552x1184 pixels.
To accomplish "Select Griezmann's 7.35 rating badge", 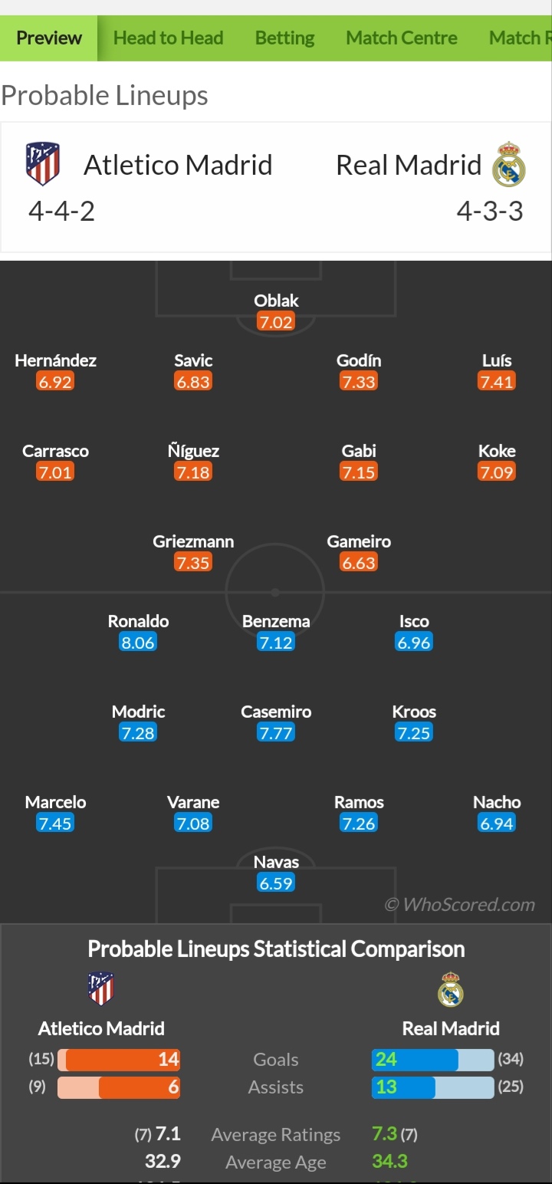I will [193, 562].
